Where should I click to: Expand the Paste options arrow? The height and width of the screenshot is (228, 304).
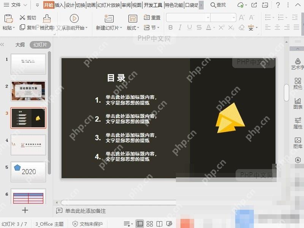pyautogui.click(x=14, y=28)
